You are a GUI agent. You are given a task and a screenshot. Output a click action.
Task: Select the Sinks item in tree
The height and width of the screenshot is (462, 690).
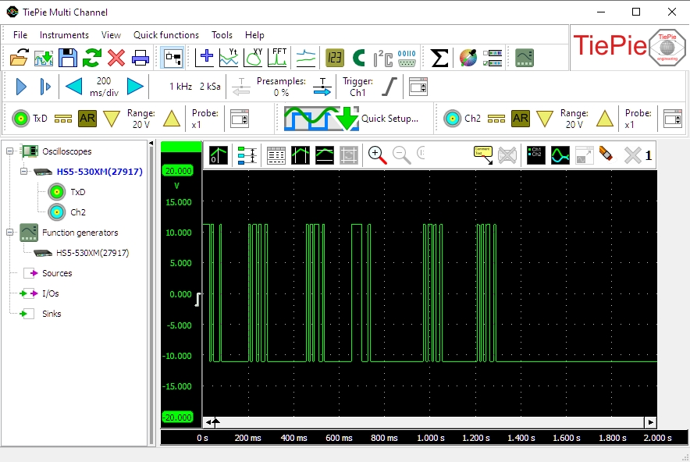click(52, 314)
